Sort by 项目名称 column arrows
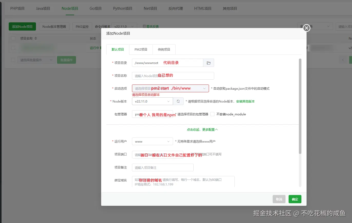This screenshot has width=352, height=223. 36,38
